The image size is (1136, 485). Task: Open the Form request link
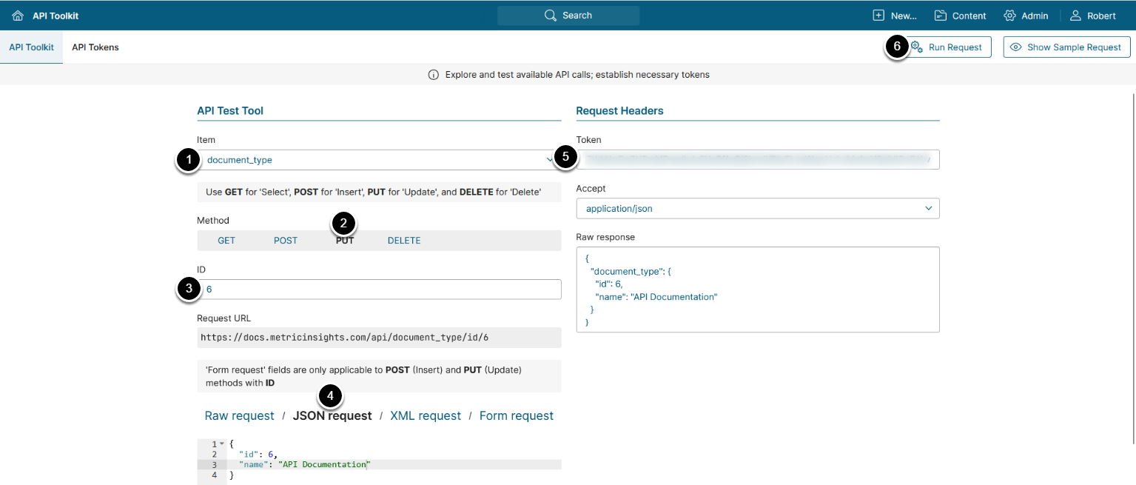[517, 416]
